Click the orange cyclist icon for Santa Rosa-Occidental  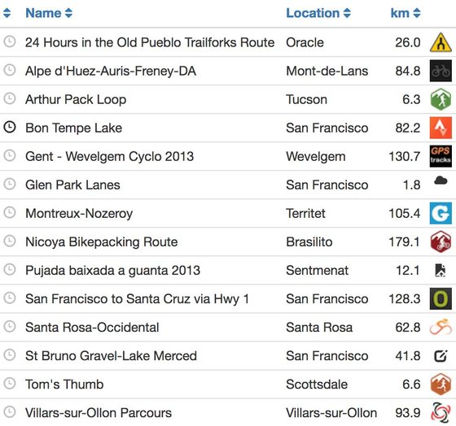click(441, 327)
